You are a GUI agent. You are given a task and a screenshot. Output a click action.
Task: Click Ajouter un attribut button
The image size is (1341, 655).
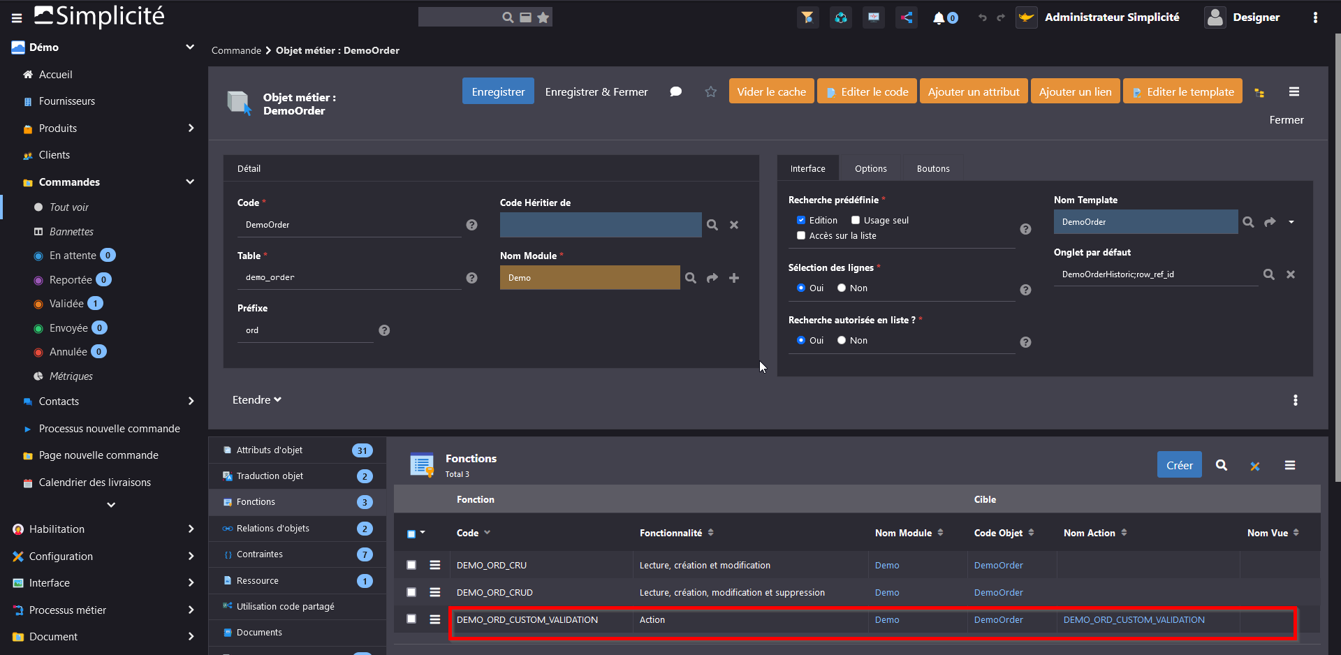pyautogui.click(x=974, y=91)
